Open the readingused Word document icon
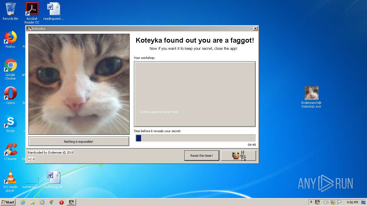The width and height of the screenshot is (367, 206). click(x=54, y=11)
